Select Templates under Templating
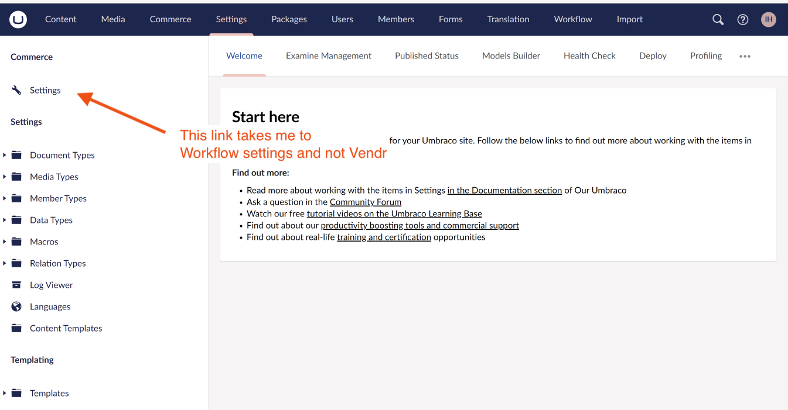The height and width of the screenshot is (410, 788). tap(49, 393)
